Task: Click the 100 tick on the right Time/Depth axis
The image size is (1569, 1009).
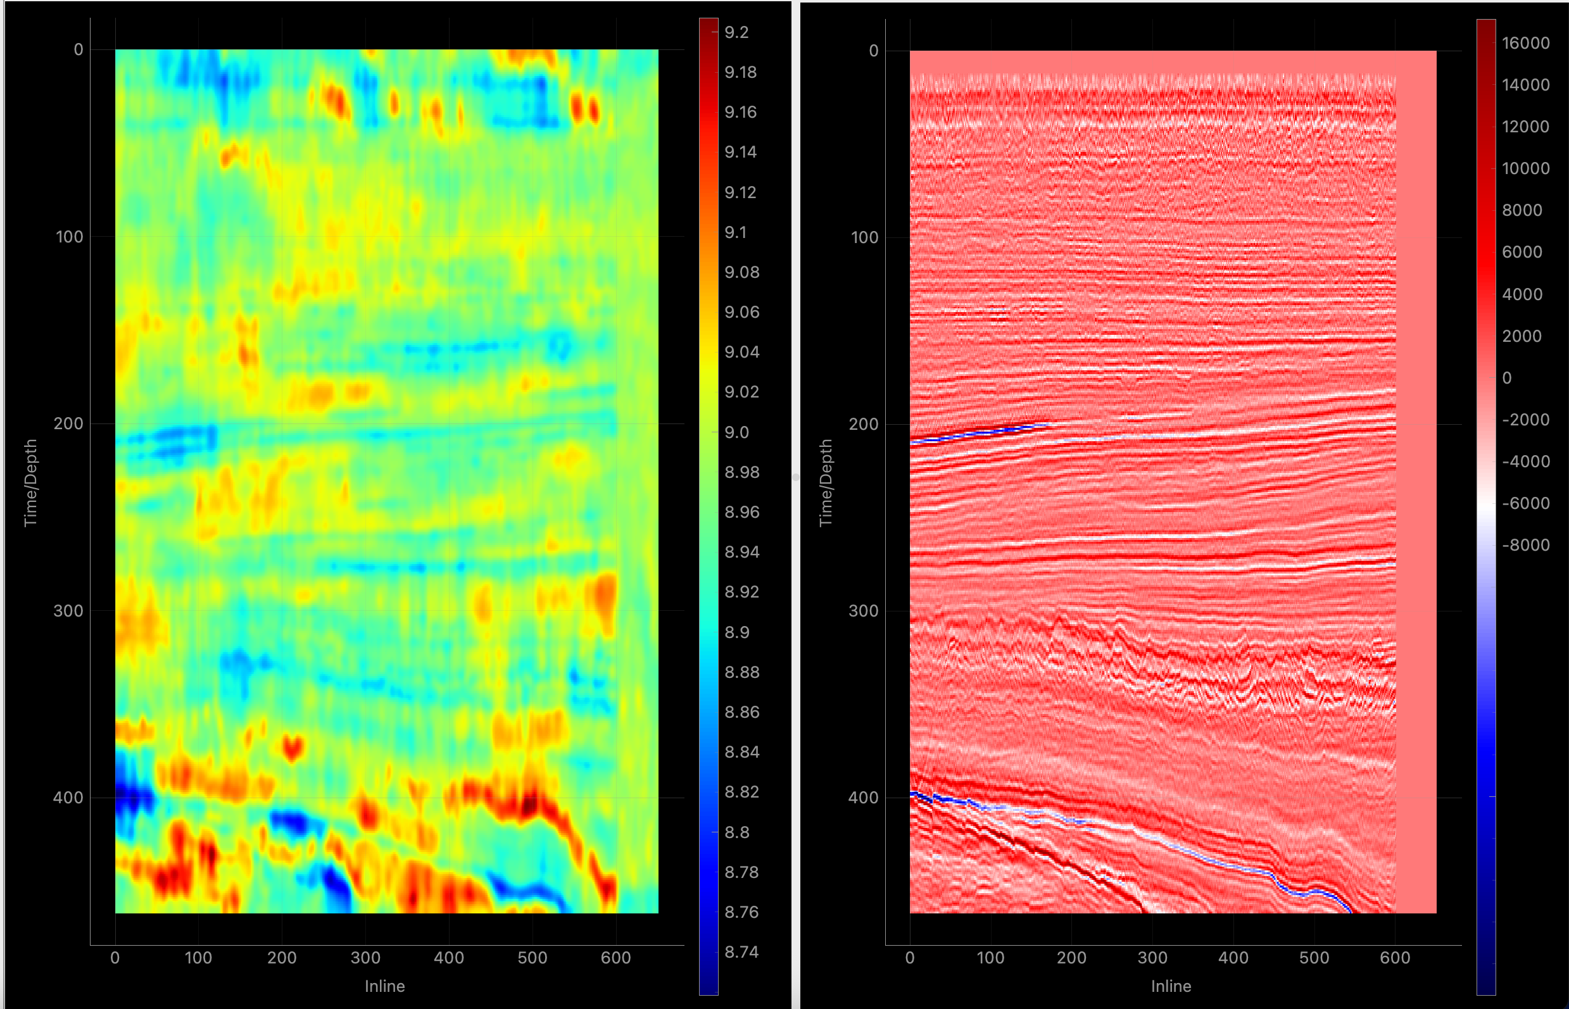Action: tap(864, 237)
